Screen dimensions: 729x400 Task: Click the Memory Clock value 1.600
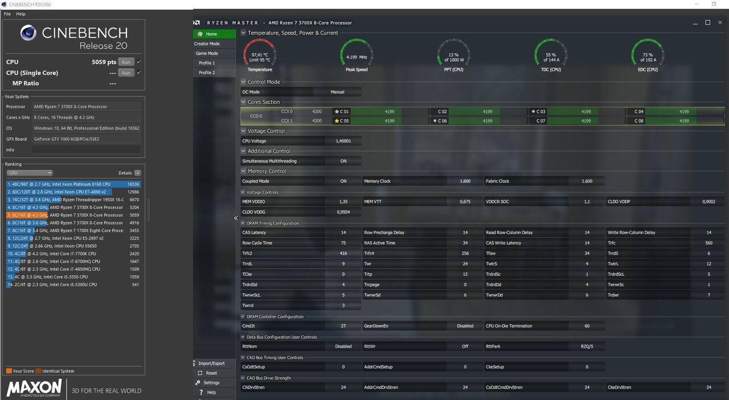point(465,181)
